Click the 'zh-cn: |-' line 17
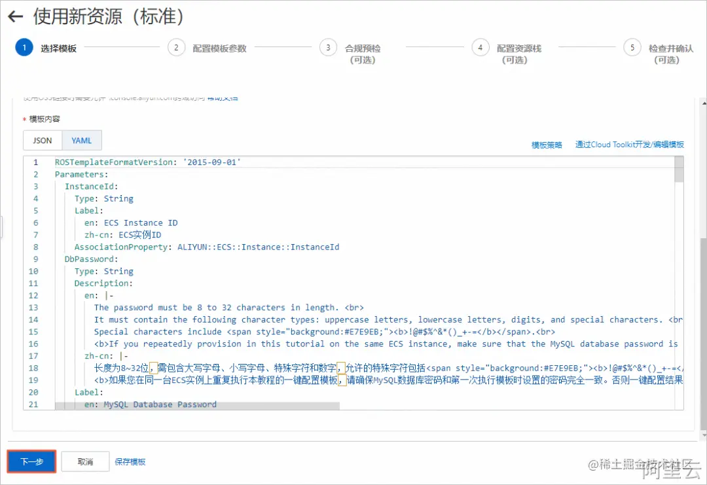Screen dimensions: 707x485 point(106,356)
